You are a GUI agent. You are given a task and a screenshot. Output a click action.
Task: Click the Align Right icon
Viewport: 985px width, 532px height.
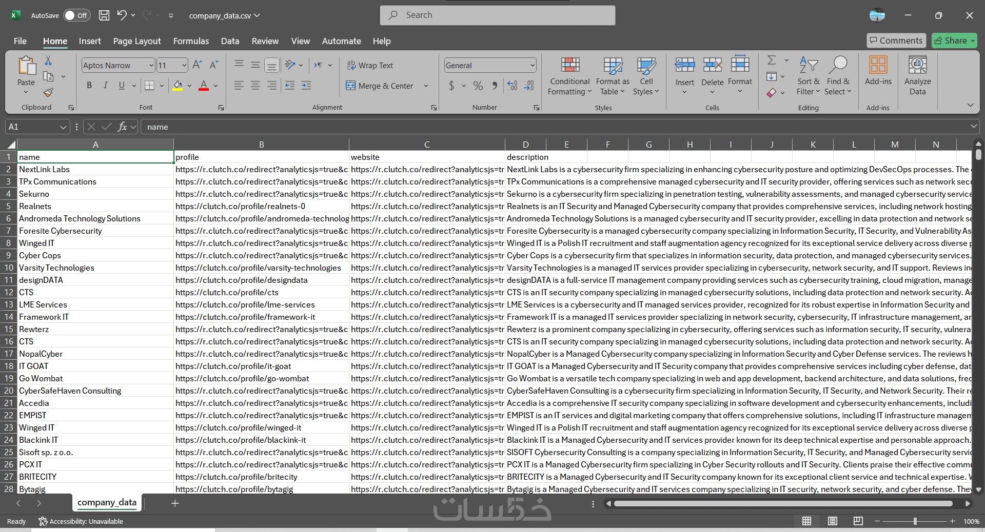(272, 86)
